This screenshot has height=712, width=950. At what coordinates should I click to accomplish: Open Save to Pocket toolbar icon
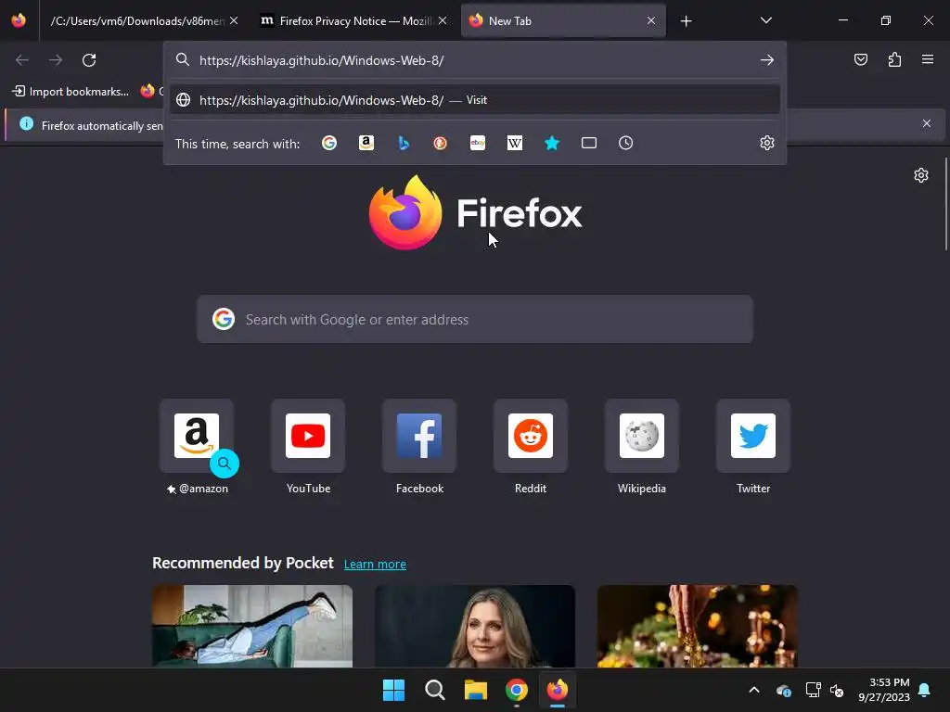[x=861, y=59]
